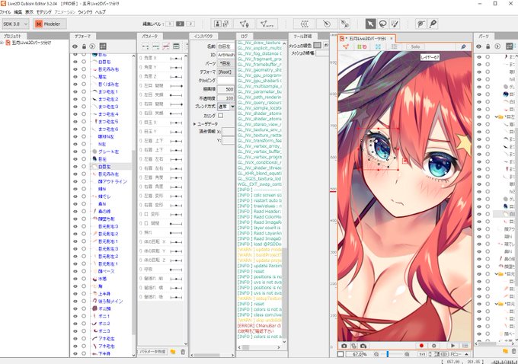Switch to Modeler workspace button

[x=50, y=24]
